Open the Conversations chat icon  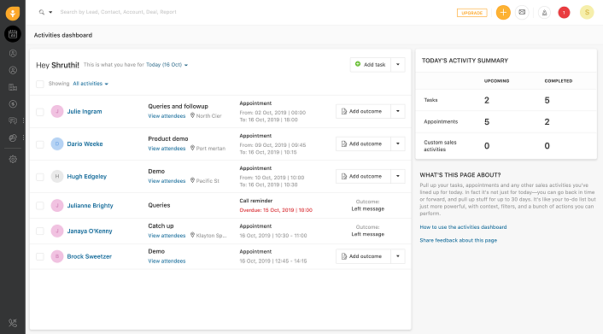coord(13,120)
